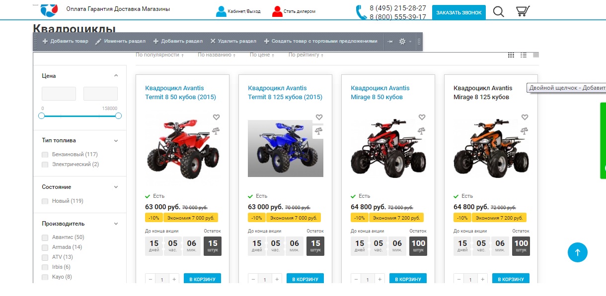This screenshot has width=606, height=296.
Task: Click the plus icon of Добавить товар
Action: coord(45,41)
